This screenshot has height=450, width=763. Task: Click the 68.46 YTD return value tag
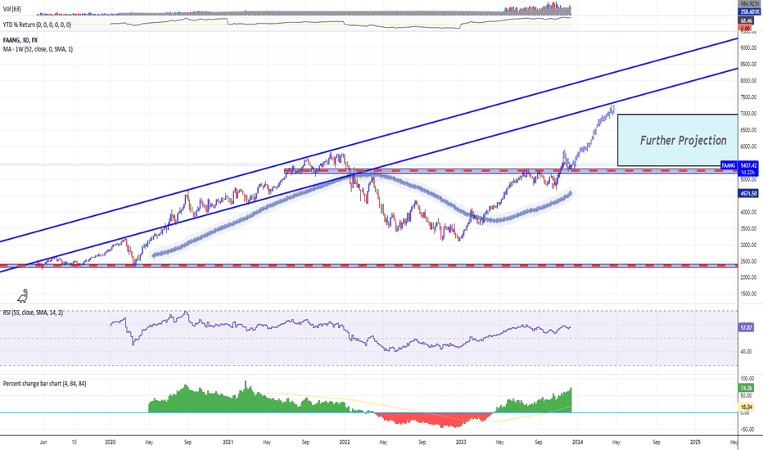[746, 21]
